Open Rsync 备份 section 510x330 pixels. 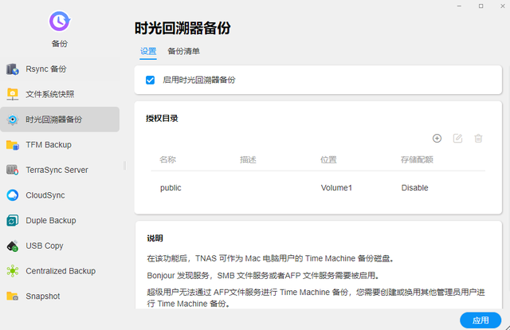point(60,69)
